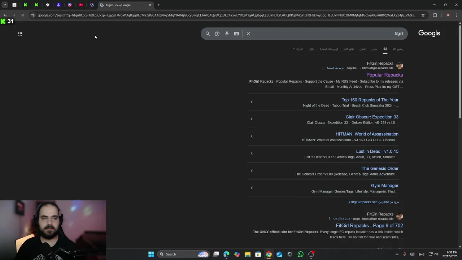
Task: Open the Gym Manager link
Action: click(385, 186)
